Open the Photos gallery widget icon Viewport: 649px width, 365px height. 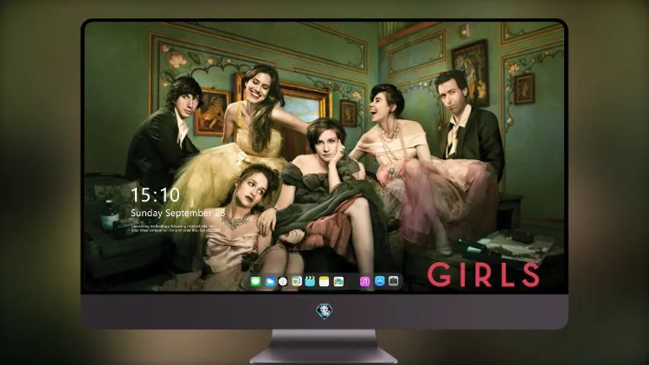[338, 282]
